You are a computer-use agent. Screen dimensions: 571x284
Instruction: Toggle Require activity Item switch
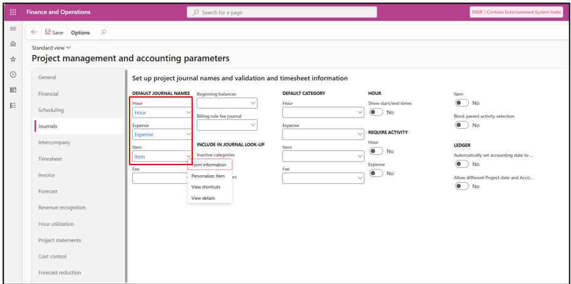[x=462, y=103]
